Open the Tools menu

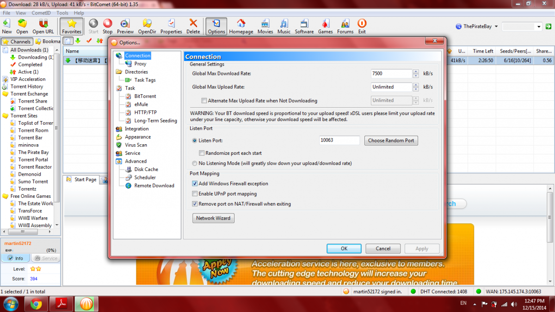click(x=62, y=13)
